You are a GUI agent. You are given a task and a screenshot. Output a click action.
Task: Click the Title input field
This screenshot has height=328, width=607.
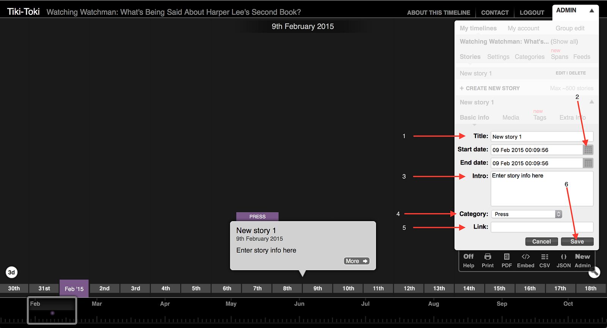542,137
